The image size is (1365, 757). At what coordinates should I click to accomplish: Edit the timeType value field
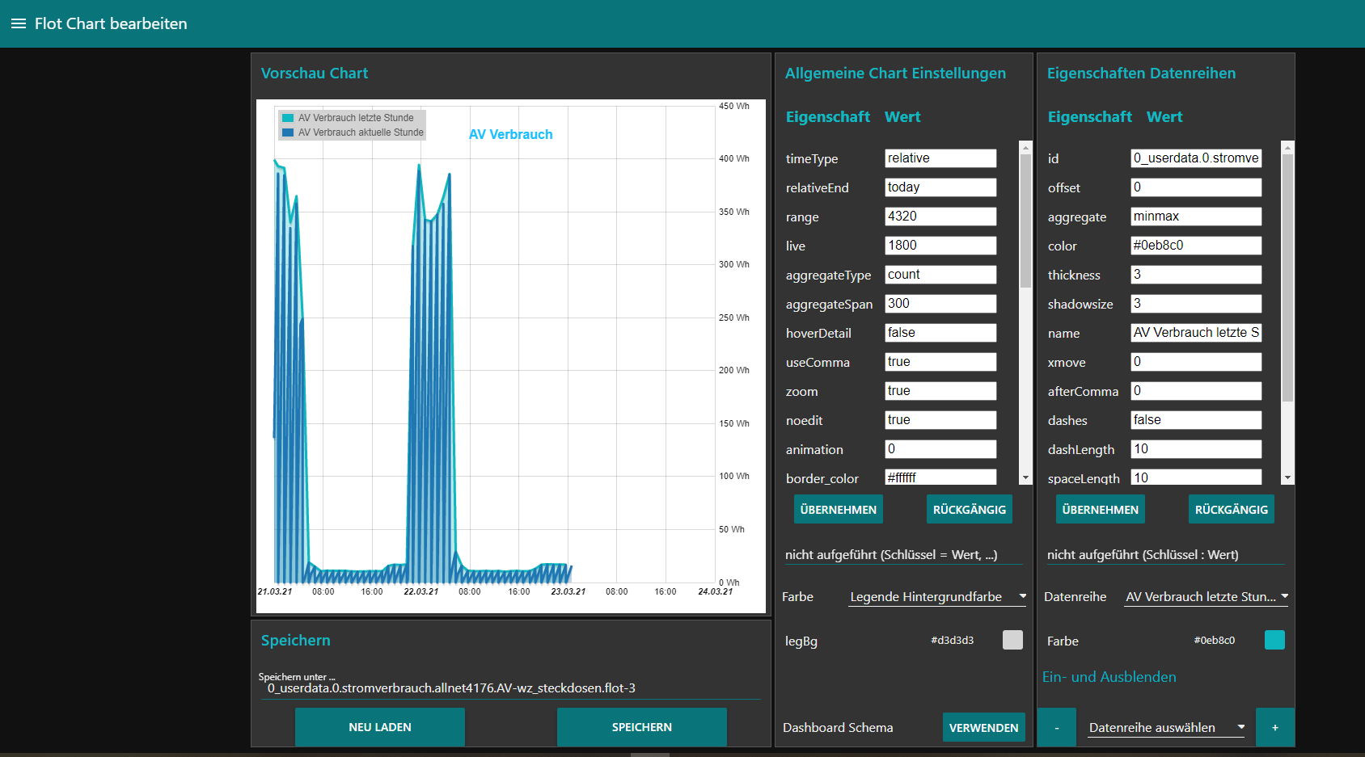pyautogui.click(x=940, y=158)
